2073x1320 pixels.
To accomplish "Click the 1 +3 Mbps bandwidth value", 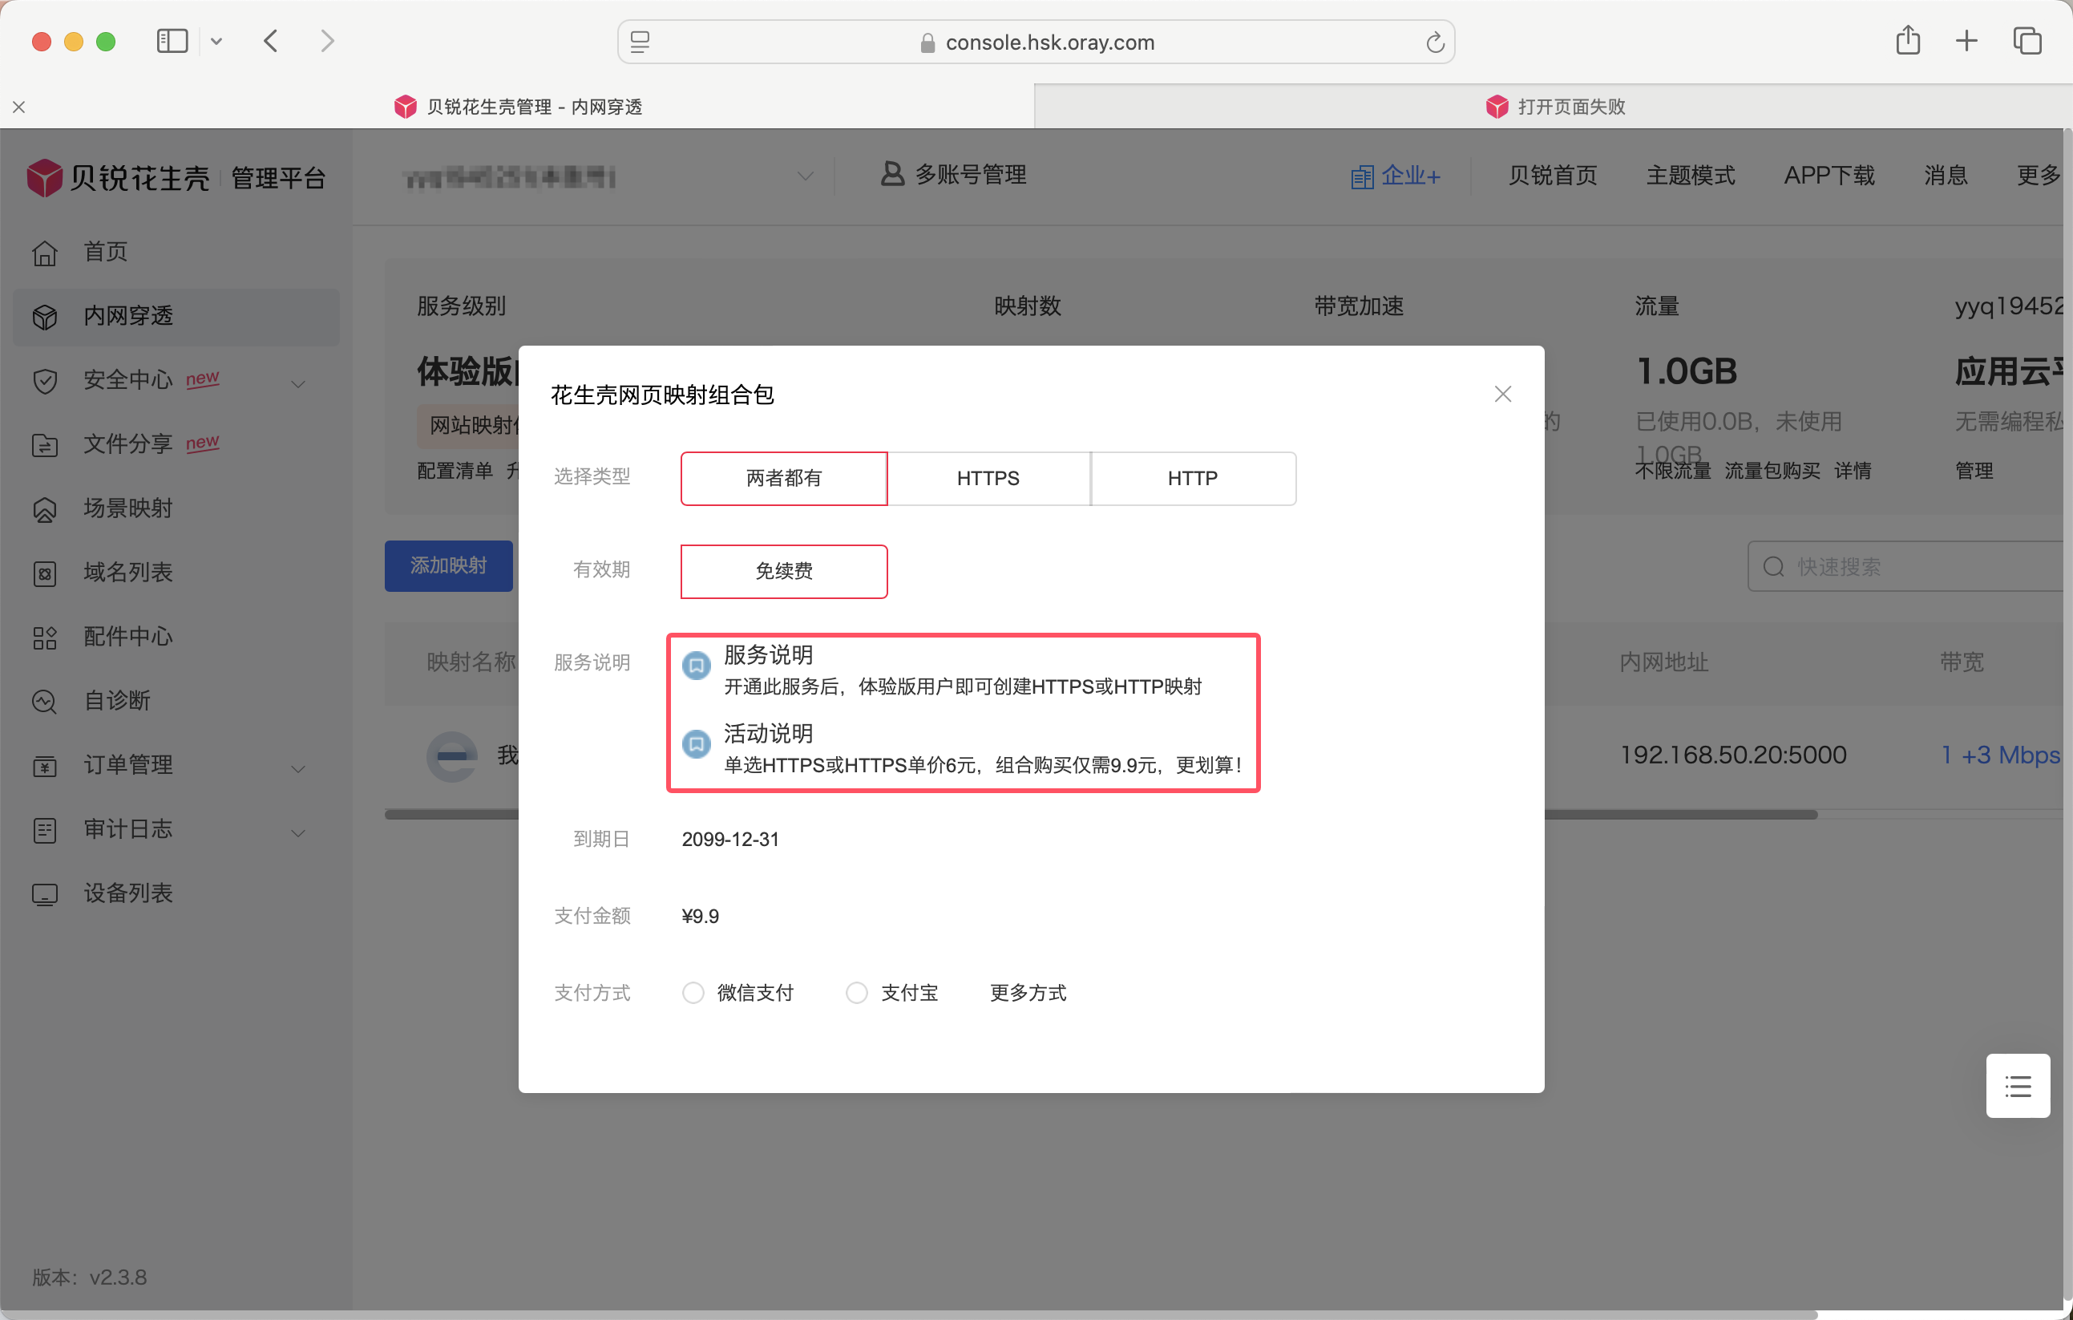I will point(2000,755).
